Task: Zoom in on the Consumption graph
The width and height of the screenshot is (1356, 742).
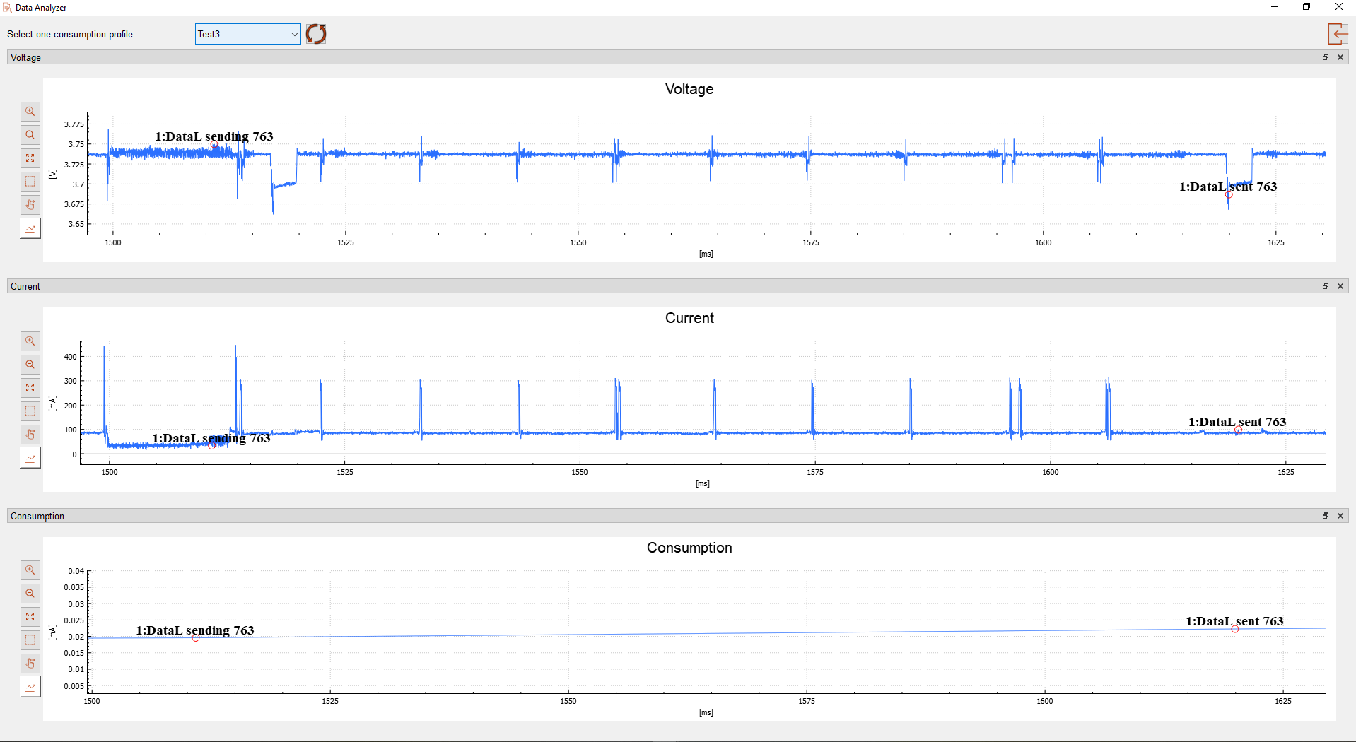Action: coord(30,570)
